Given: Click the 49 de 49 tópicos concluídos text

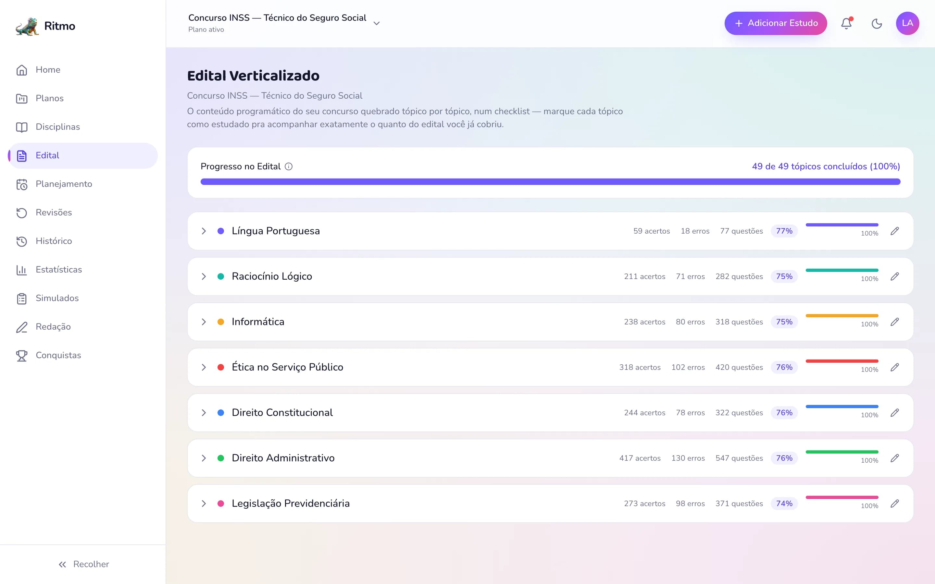Looking at the screenshot, I should point(826,166).
